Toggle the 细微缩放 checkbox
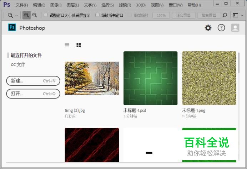This screenshot has width=247, height=169. tap(130, 15)
